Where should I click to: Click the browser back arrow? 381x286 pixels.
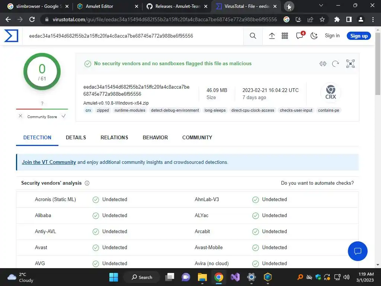click(x=8, y=19)
